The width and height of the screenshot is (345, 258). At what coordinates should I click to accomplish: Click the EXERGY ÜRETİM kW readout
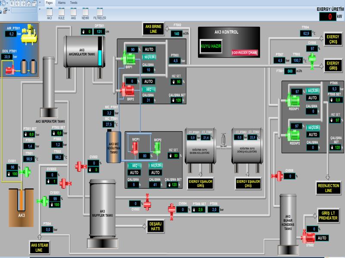coord(328,16)
